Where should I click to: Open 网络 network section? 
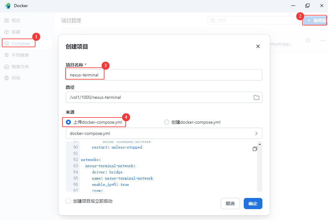coord(16,78)
